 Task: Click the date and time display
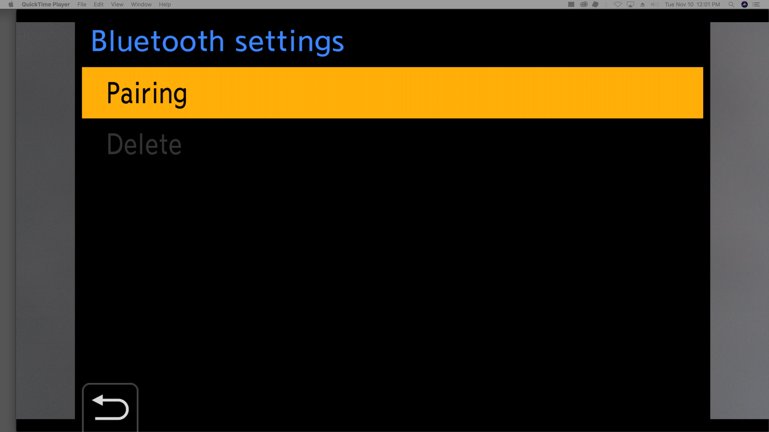(692, 4)
